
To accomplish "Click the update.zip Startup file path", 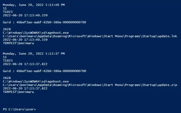I will (x=90, y=85).
